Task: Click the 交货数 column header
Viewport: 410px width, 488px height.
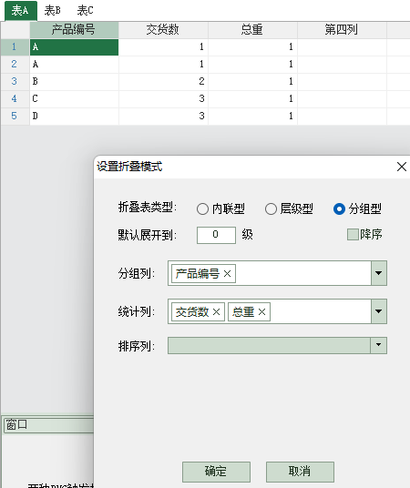Action: [x=163, y=30]
